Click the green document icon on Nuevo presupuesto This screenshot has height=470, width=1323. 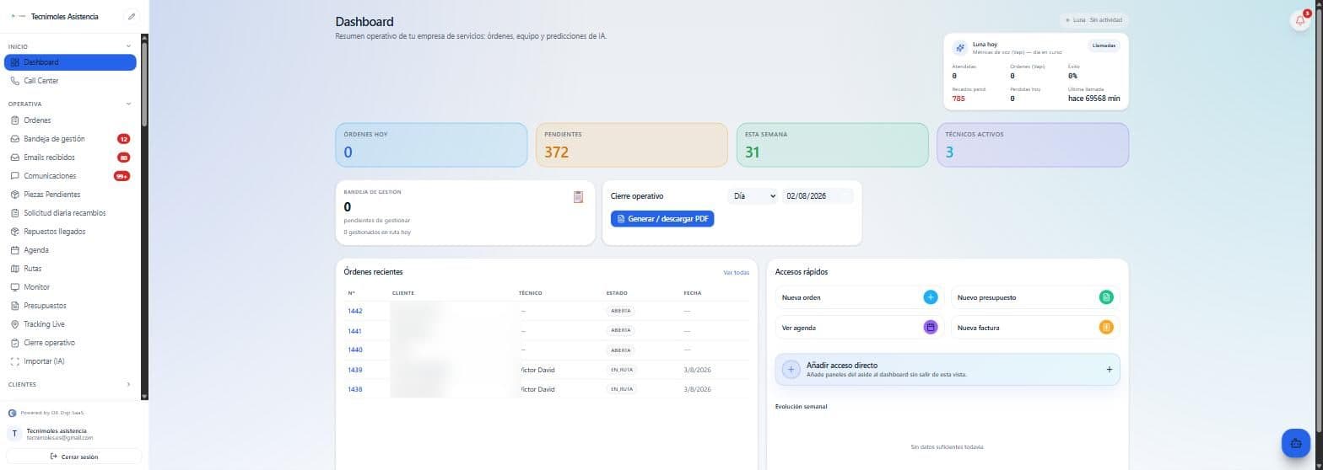(1106, 297)
